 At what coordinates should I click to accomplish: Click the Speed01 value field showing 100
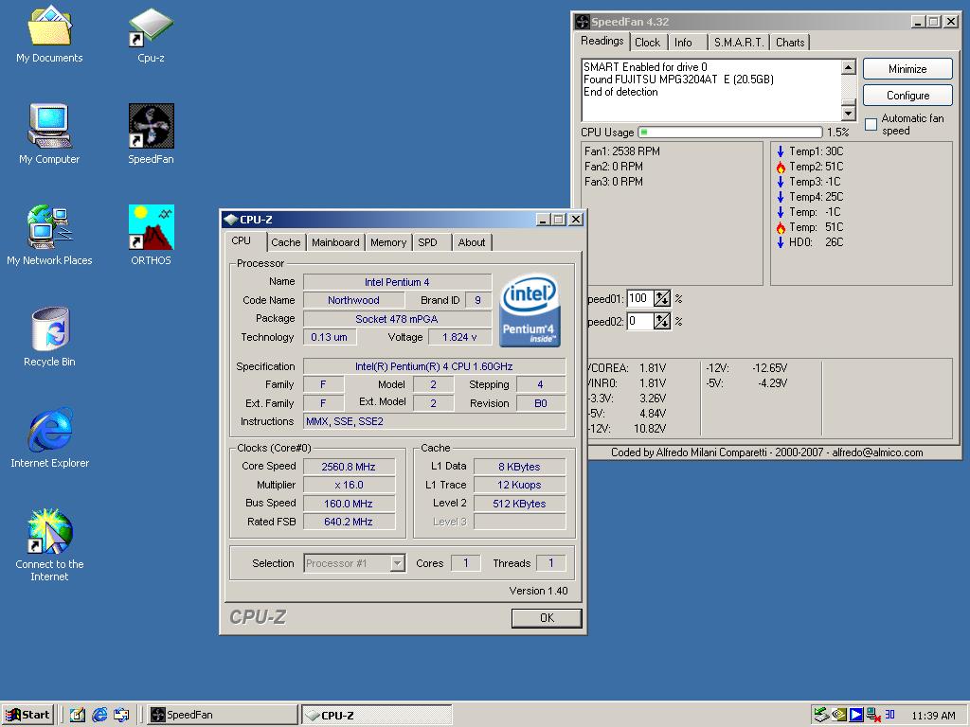pyautogui.click(x=639, y=298)
